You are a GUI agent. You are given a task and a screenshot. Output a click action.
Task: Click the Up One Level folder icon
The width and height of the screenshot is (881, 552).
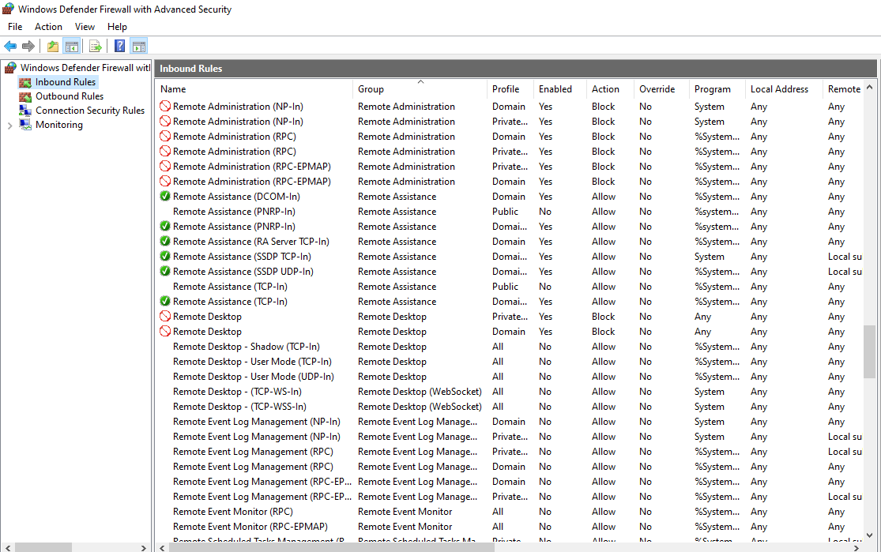pyautogui.click(x=52, y=46)
